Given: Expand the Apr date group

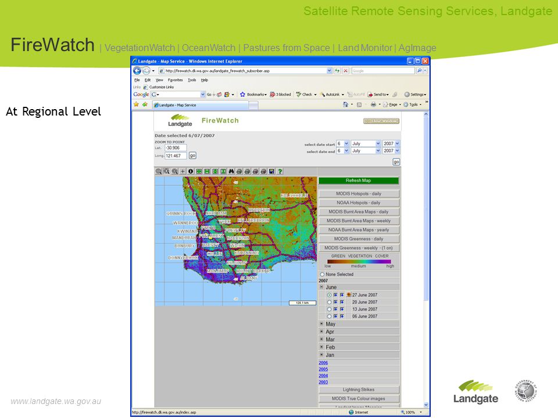Looking at the screenshot, I should (x=321, y=331).
